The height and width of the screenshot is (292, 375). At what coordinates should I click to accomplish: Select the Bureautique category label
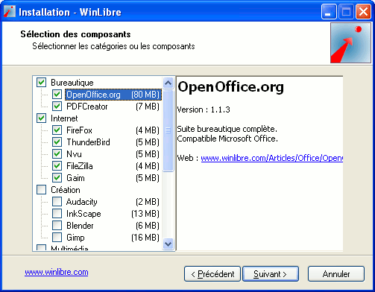coord(72,83)
